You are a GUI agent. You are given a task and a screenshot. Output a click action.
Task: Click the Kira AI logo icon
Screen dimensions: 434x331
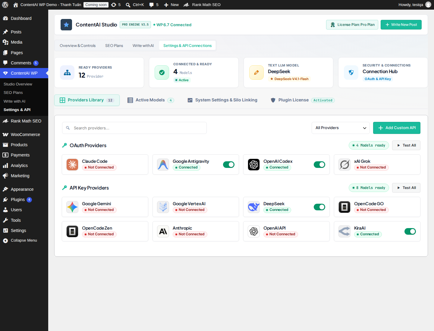click(x=344, y=231)
